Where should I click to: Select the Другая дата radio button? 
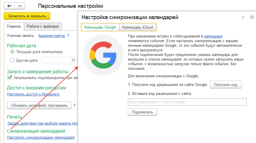(12, 60)
